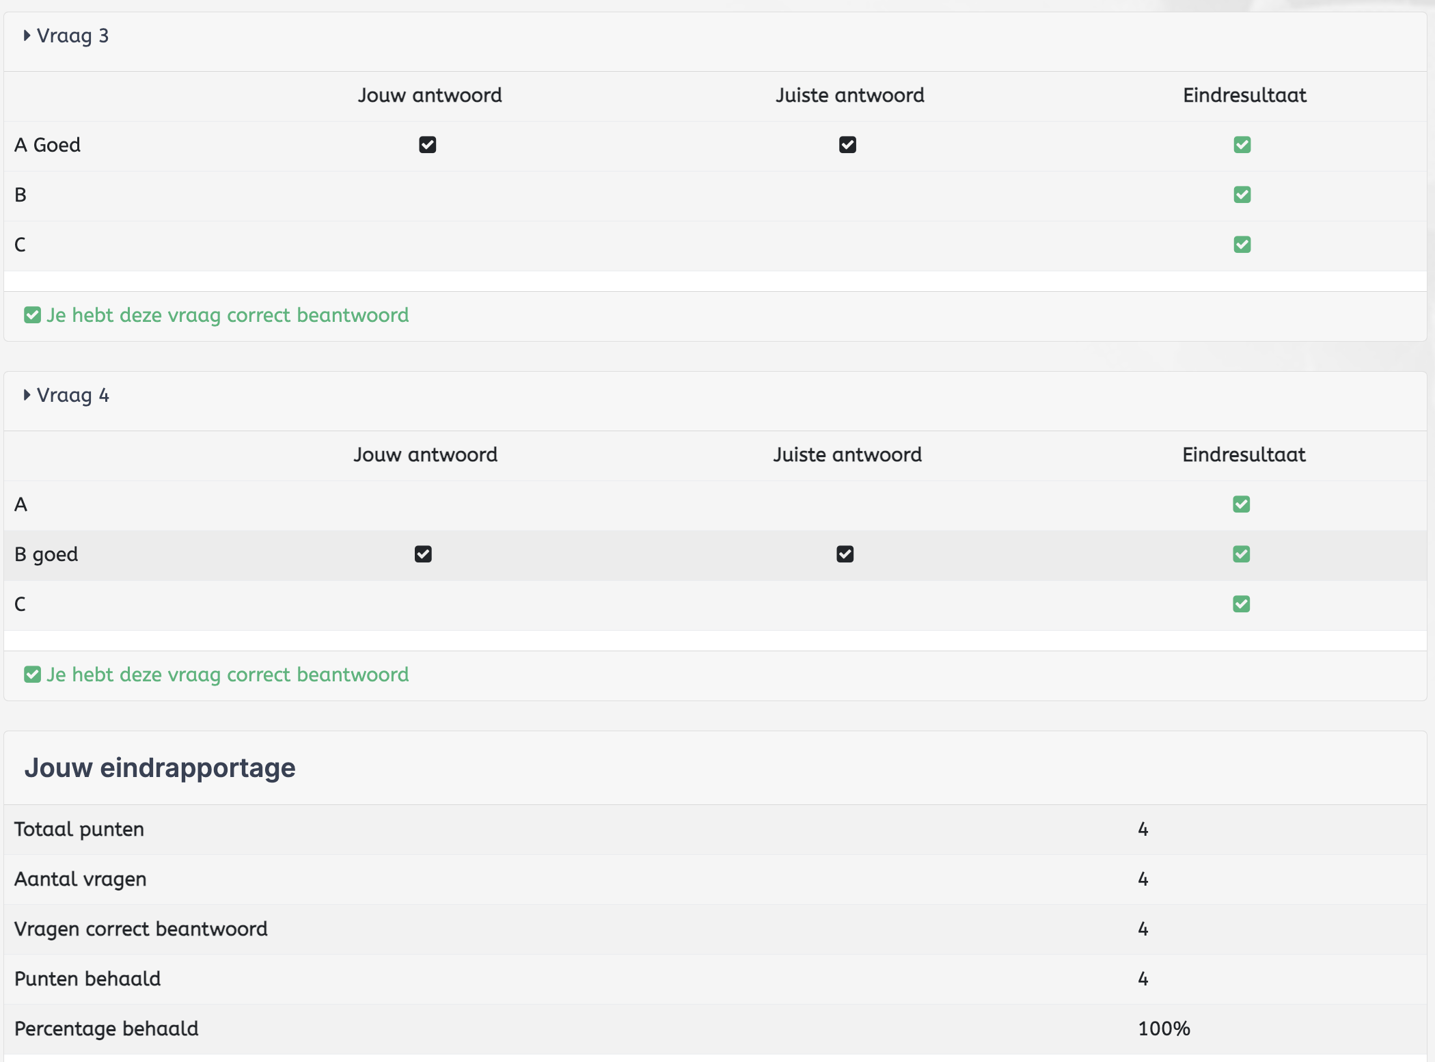Click Vraag 3 'A Goed' Juiste antwoord checkbox

[x=847, y=145]
